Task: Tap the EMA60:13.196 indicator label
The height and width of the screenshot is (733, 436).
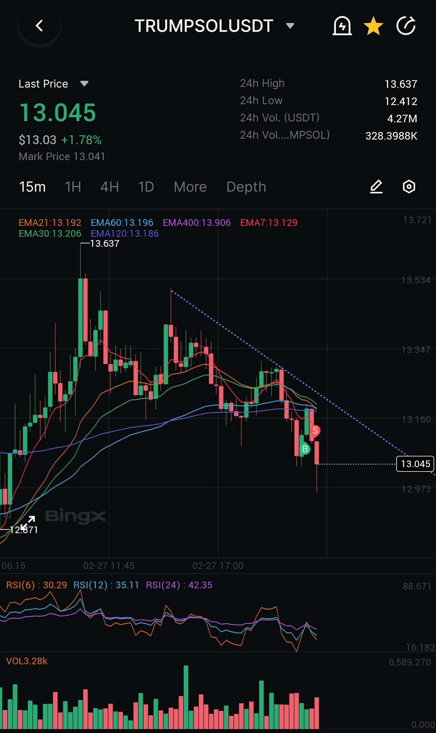Action: pyautogui.click(x=122, y=223)
